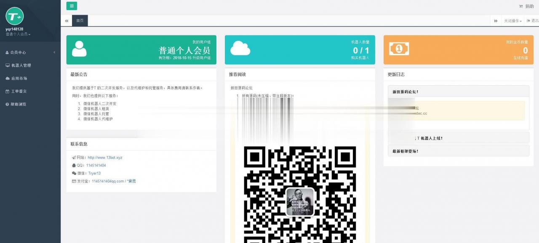
Task: Click the credit card icon beside 支付宝
Action: pos(74,181)
